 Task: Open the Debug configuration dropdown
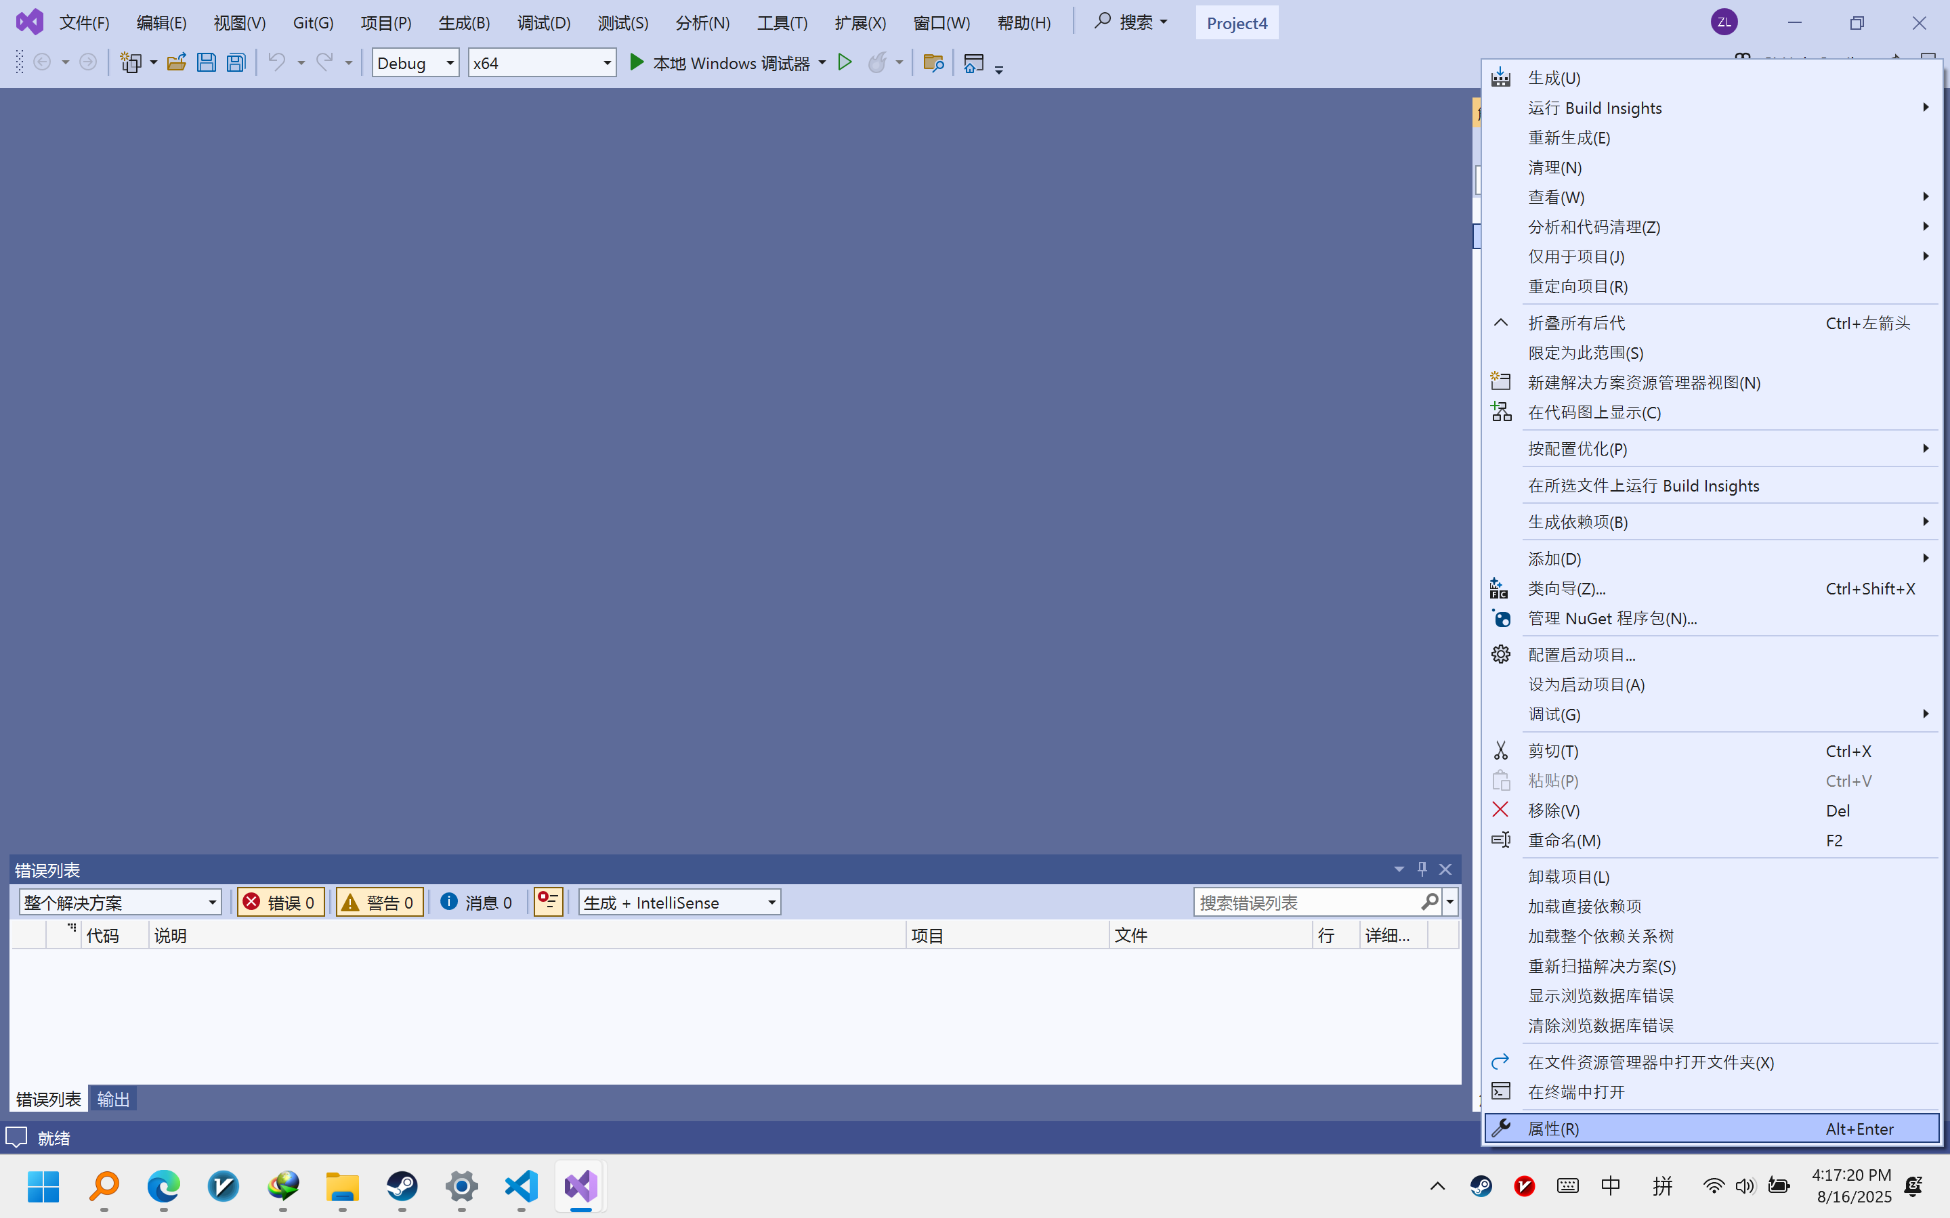point(450,63)
